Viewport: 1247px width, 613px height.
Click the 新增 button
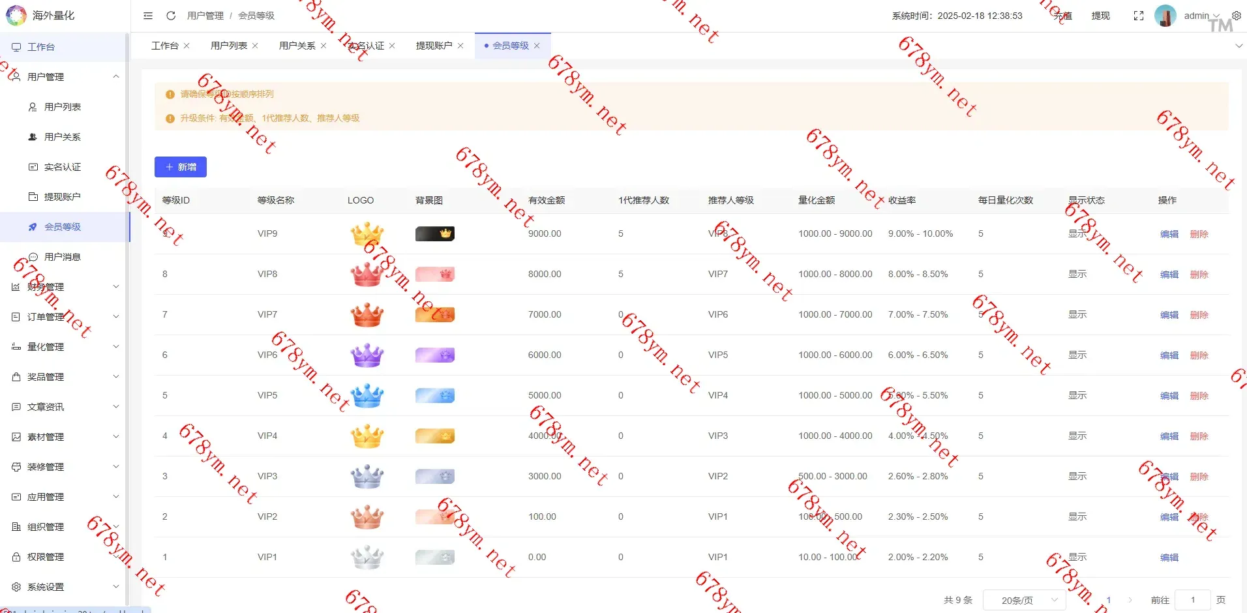tap(181, 167)
